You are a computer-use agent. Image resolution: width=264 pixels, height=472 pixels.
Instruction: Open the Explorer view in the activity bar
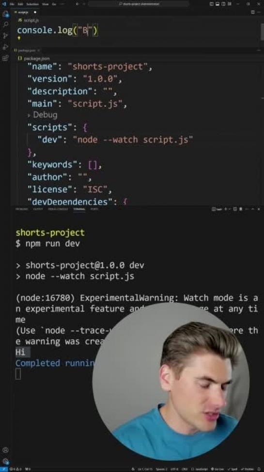tap(5, 14)
